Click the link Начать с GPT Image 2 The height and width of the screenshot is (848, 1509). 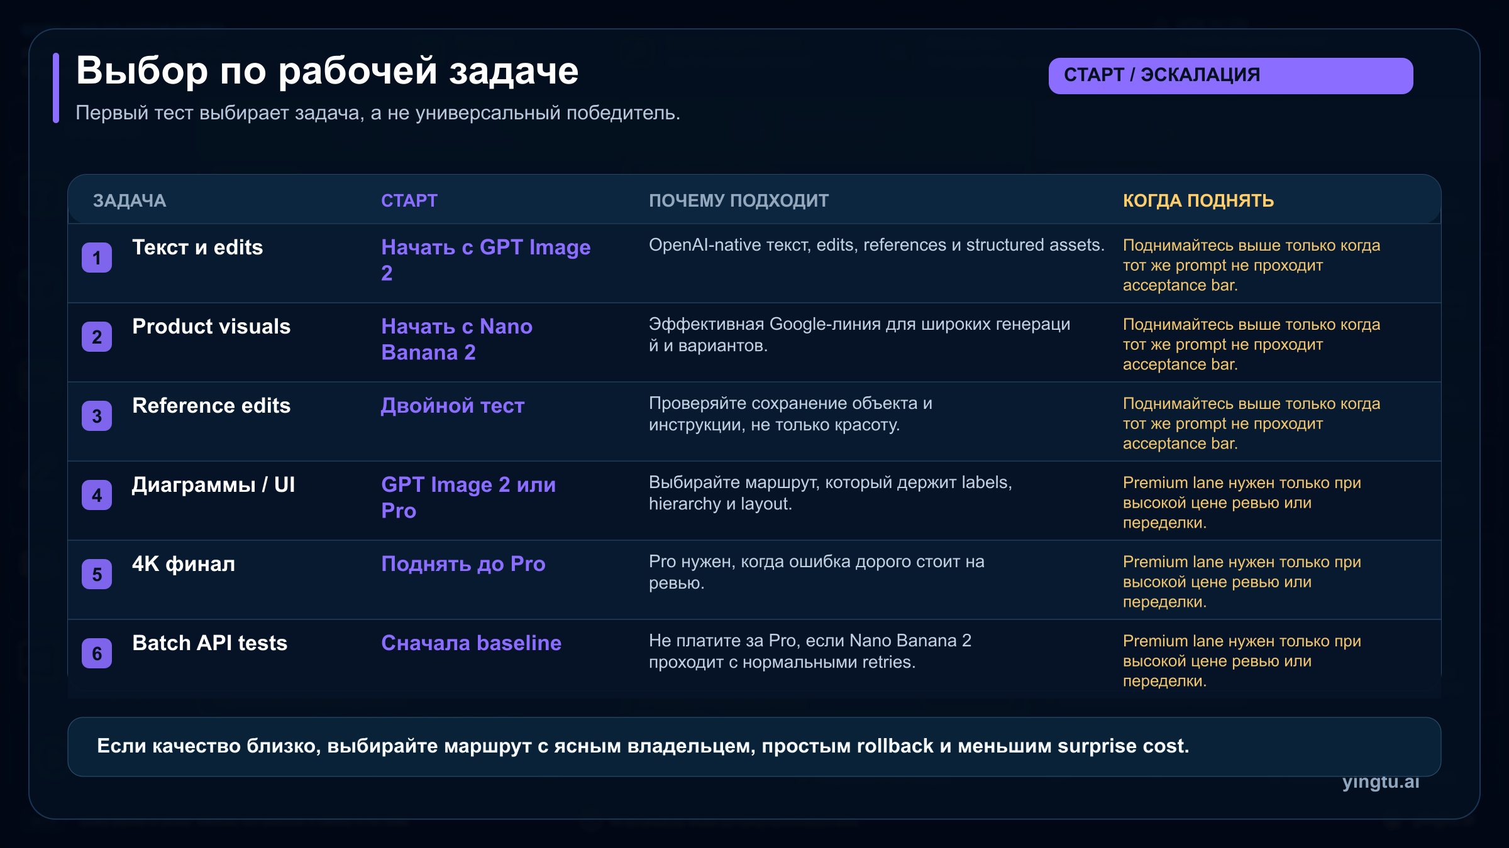click(x=486, y=259)
